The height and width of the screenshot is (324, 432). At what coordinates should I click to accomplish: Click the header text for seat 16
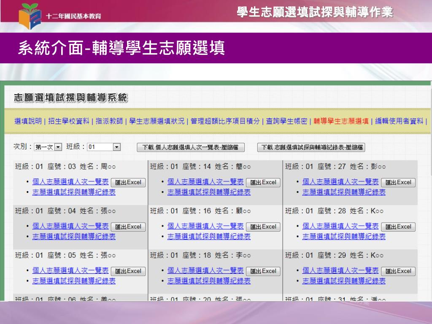point(200,211)
